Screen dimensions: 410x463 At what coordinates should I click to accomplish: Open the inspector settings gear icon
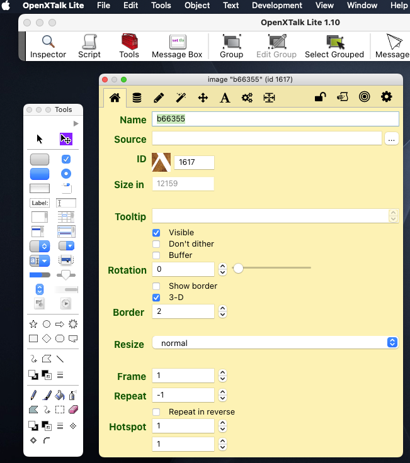[386, 97]
